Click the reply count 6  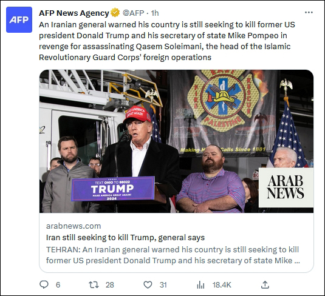click(58, 285)
